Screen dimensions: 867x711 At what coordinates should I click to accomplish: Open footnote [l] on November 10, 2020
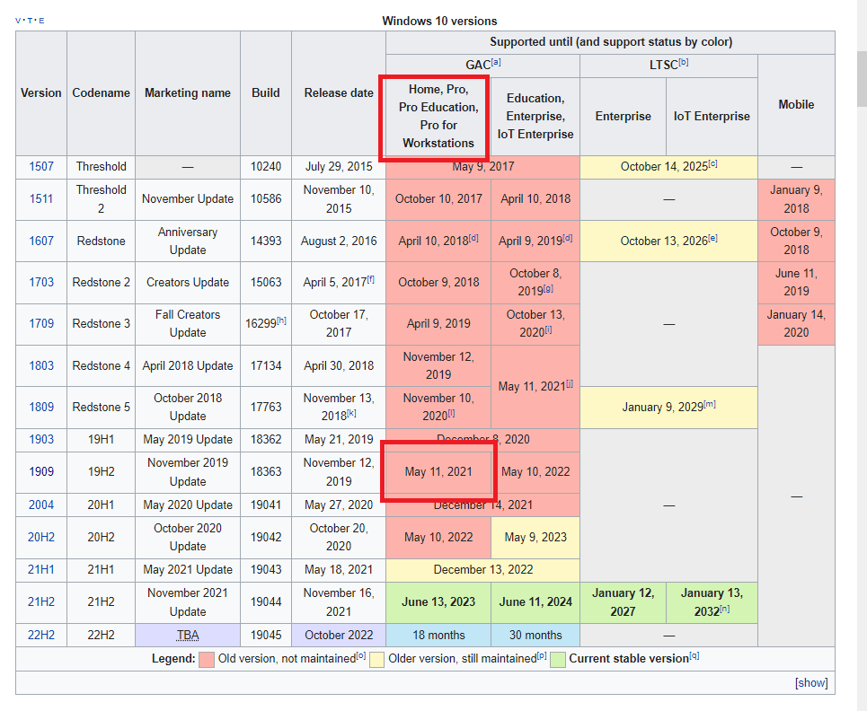tap(451, 413)
